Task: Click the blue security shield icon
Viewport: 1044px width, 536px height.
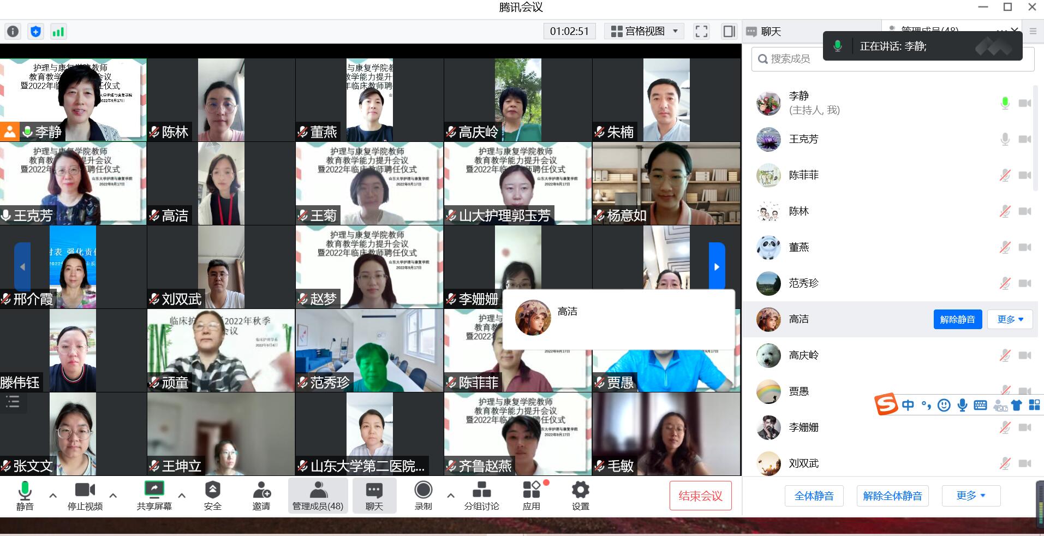Action: [x=35, y=32]
